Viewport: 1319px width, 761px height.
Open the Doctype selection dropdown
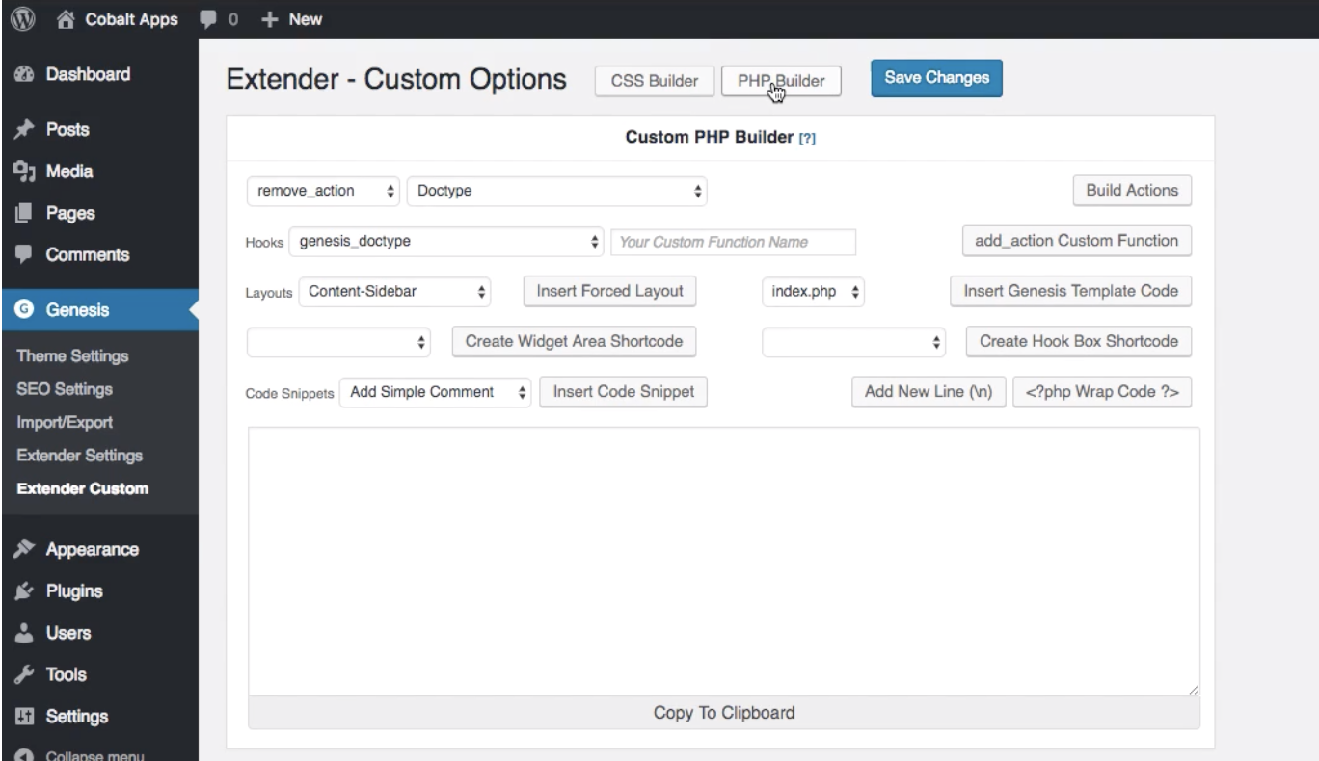[x=556, y=191]
